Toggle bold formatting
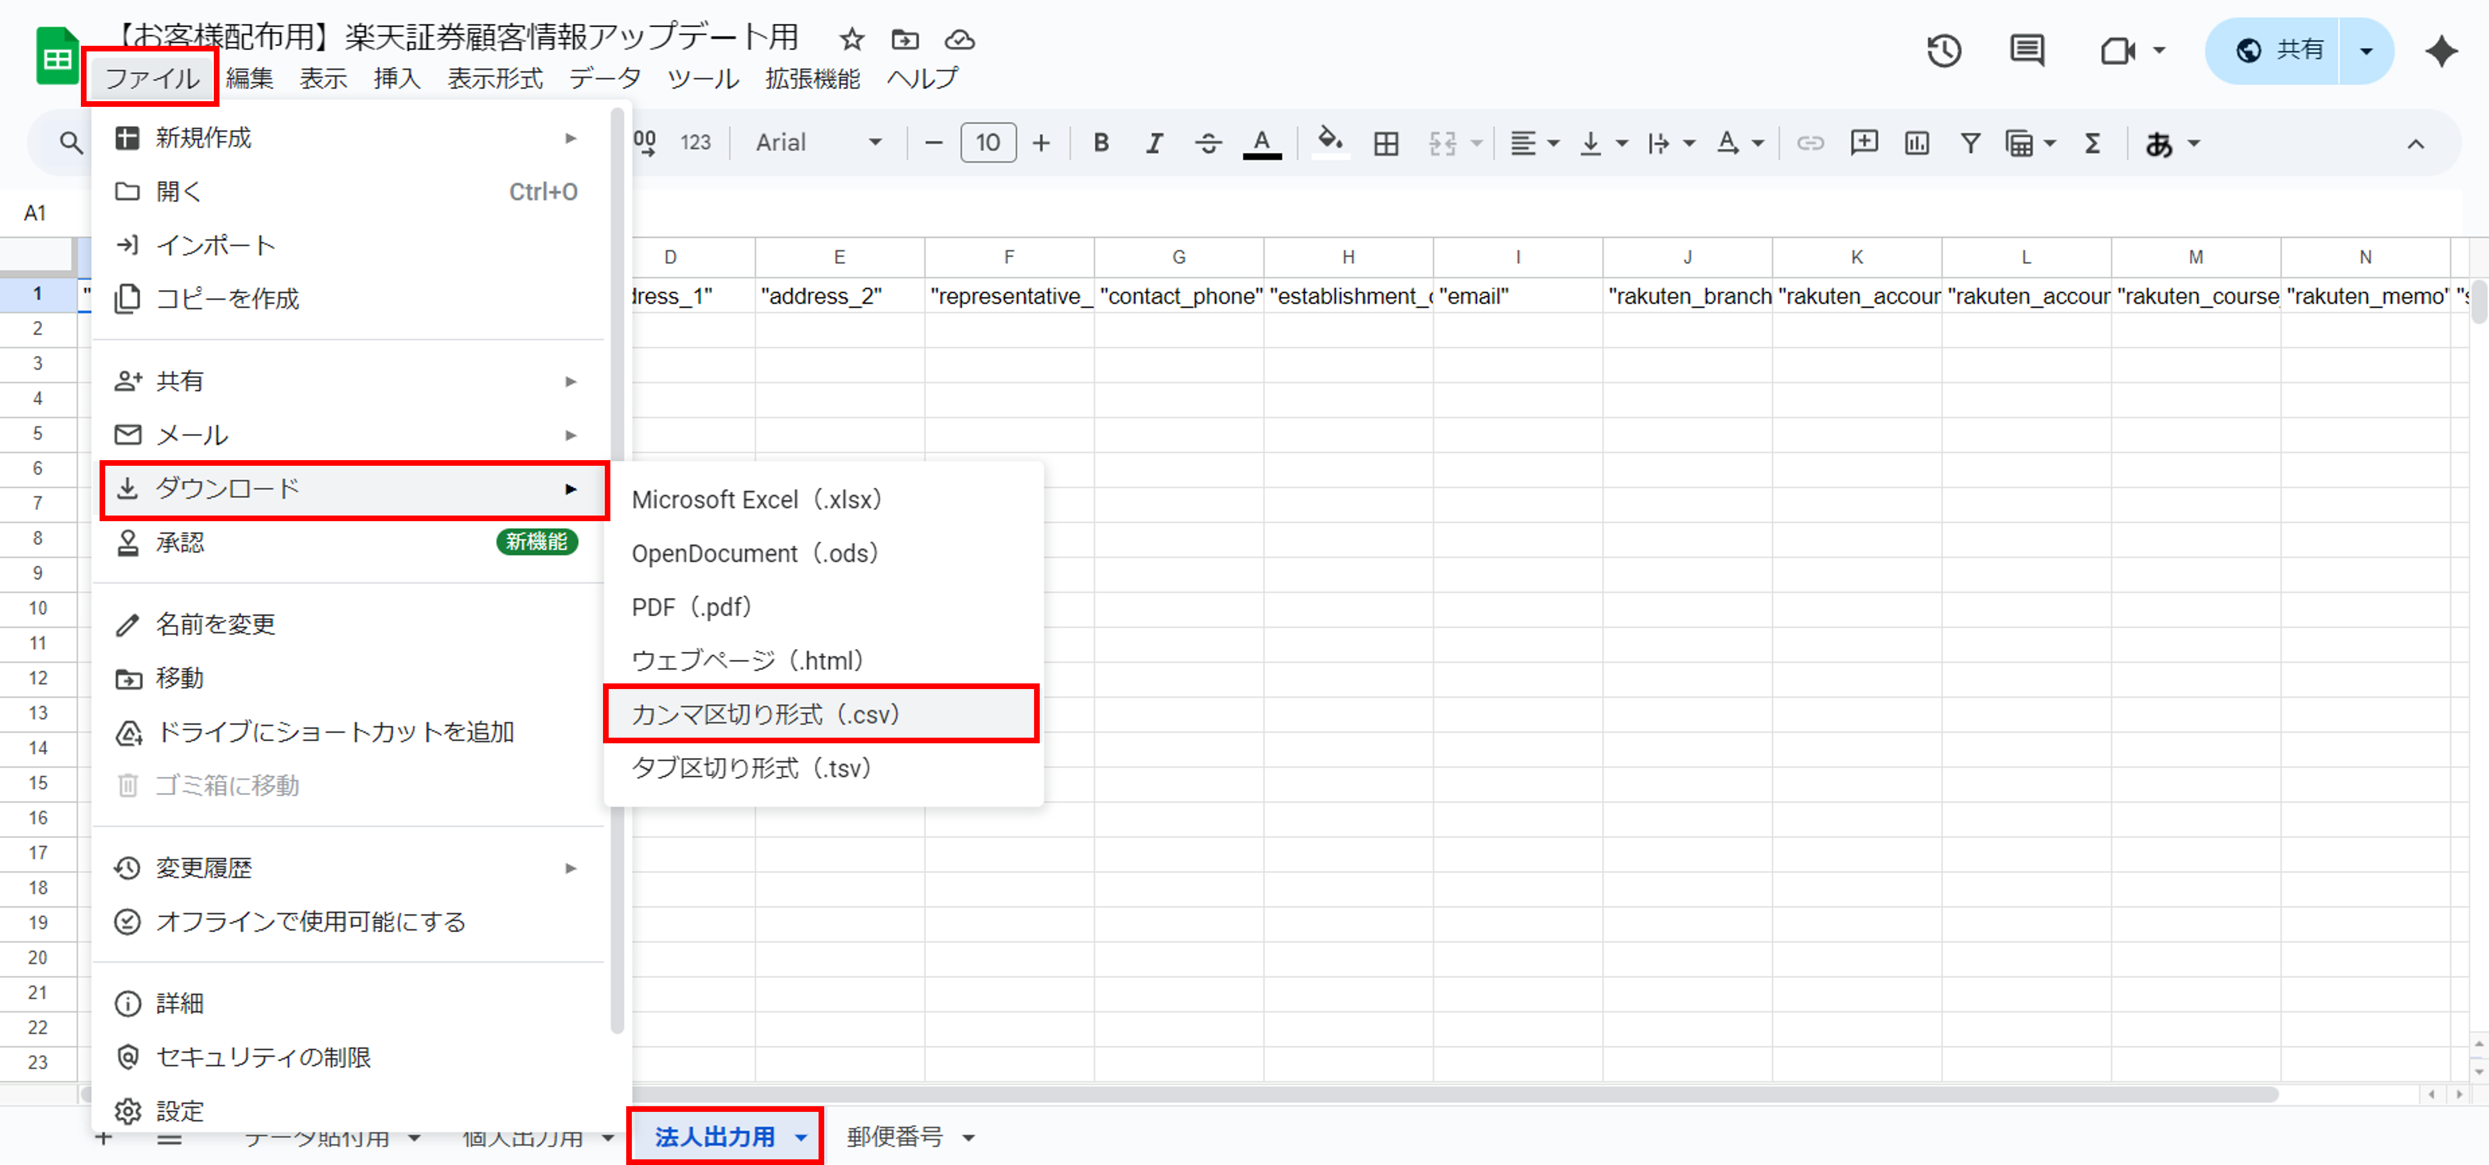 [x=1100, y=144]
